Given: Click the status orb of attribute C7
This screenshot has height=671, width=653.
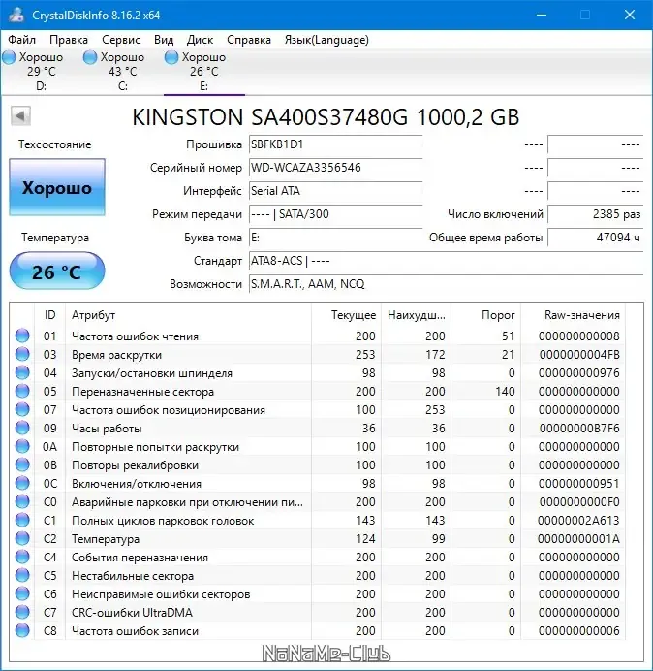Looking at the screenshot, I should 22,612.
